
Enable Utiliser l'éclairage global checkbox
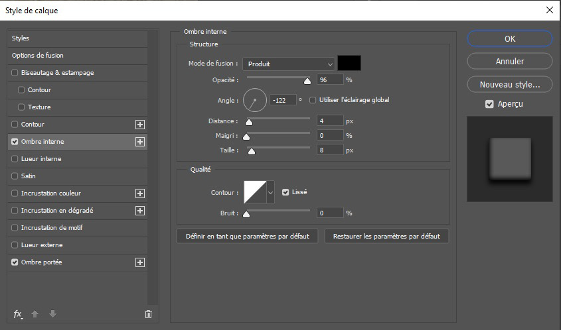coord(313,100)
